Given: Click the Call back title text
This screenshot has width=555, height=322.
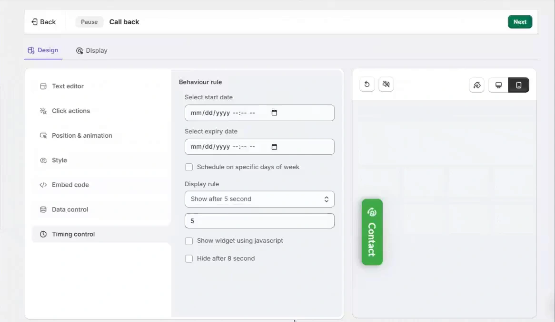Looking at the screenshot, I should coord(124,22).
